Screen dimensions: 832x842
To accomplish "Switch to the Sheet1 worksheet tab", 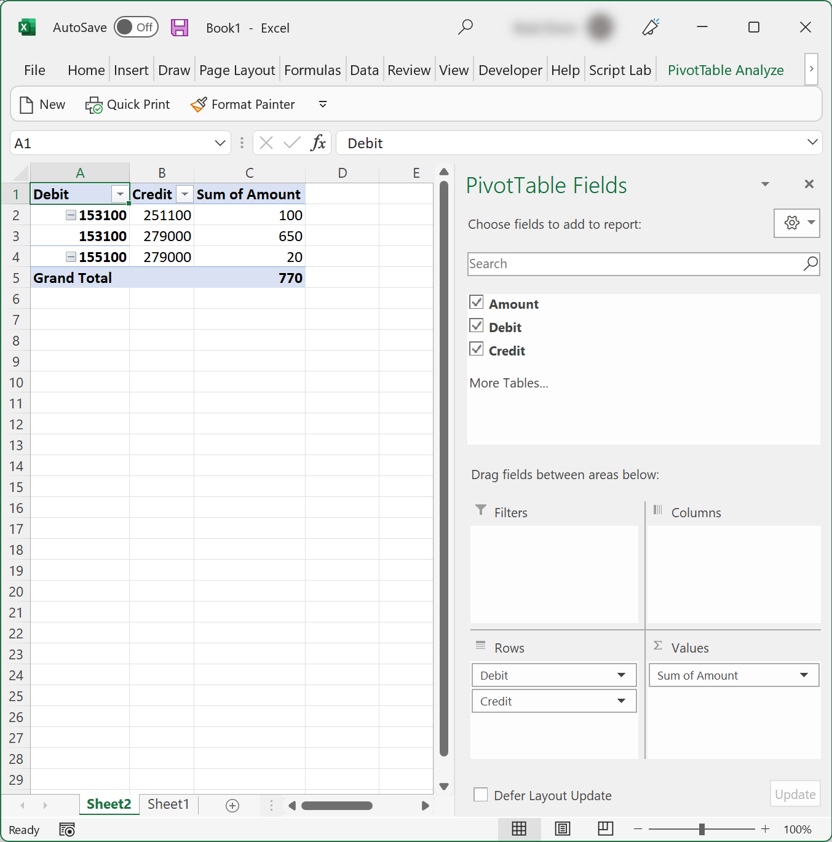I will click(x=168, y=804).
